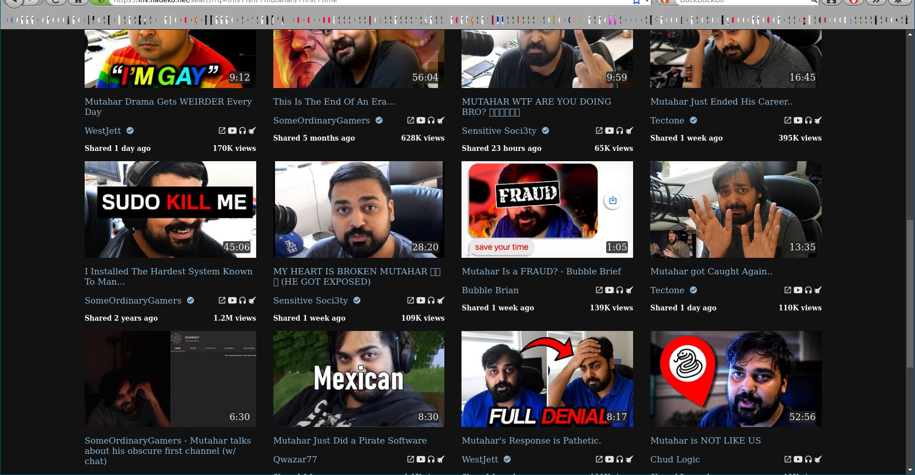Open 'MUTAHAR WTF ARE YOU DOING BRO?' video link
Screen dimensions: 915x475
pyautogui.click(x=536, y=107)
